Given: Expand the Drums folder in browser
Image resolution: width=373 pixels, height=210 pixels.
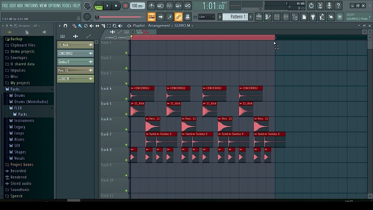Looking at the screenshot, I should [19, 95].
